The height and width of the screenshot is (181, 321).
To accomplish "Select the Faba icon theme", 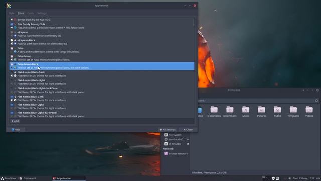I will pos(102,50).
